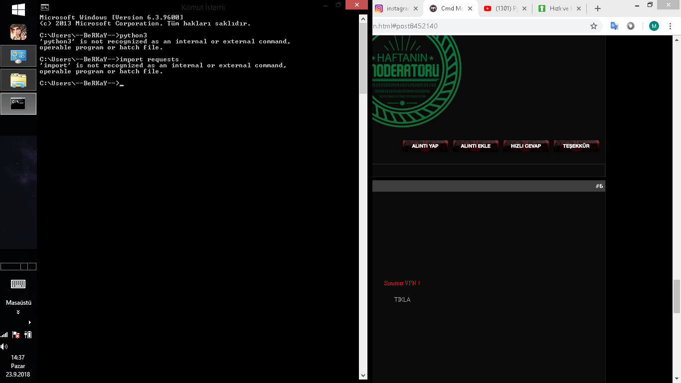
Task: Click the ALINTI YAP button
Action: [425, 146]
